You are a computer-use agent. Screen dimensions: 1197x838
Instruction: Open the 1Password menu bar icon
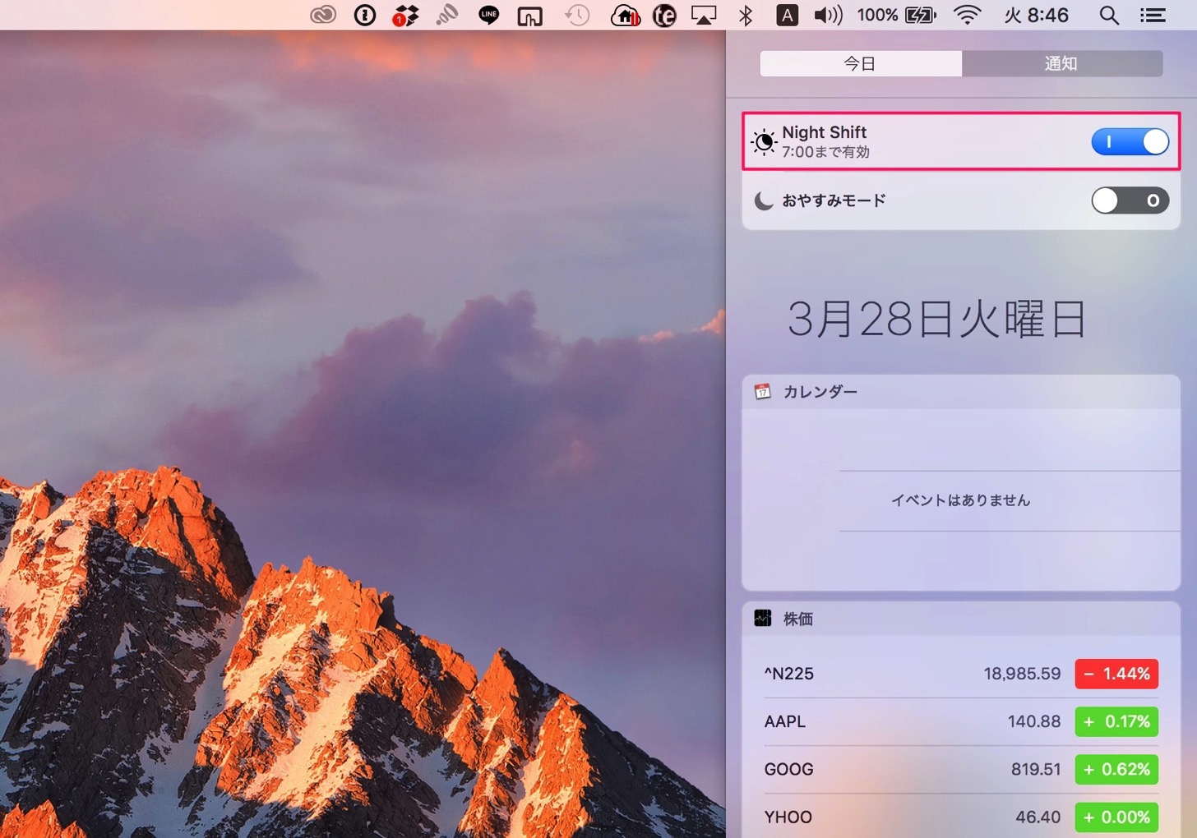(365, 15)
